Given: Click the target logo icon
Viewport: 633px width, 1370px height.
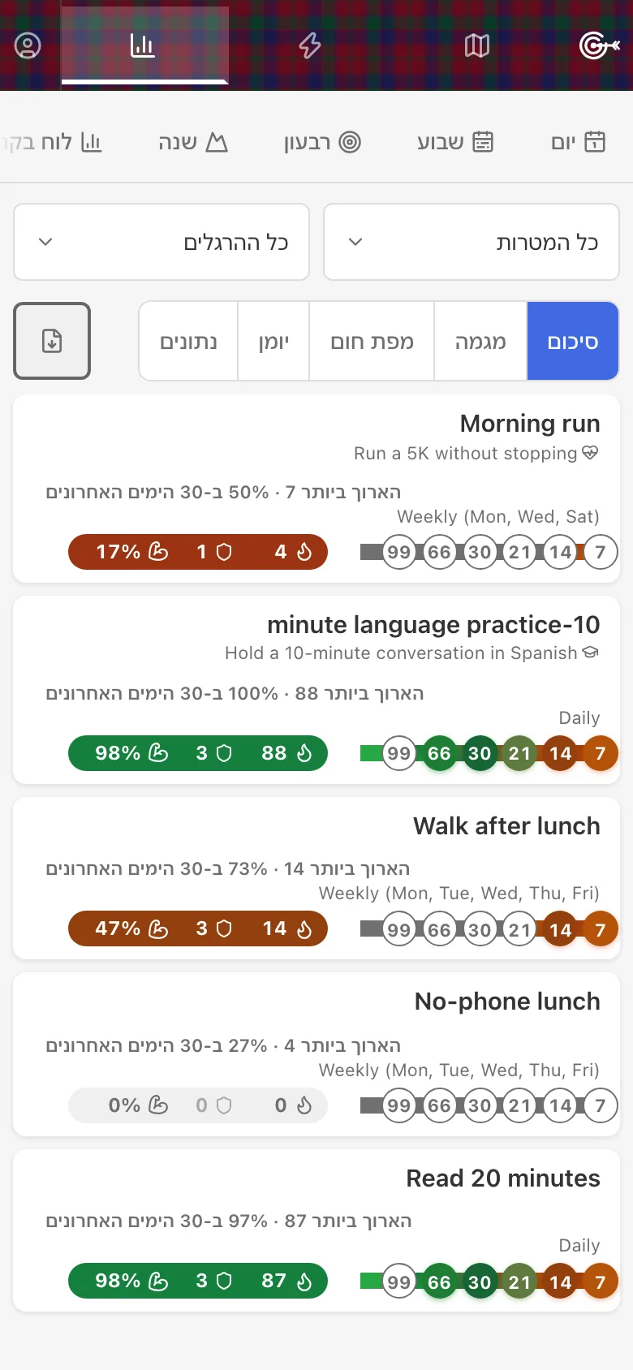Looking at the screenshot, I should pos(599,45).
